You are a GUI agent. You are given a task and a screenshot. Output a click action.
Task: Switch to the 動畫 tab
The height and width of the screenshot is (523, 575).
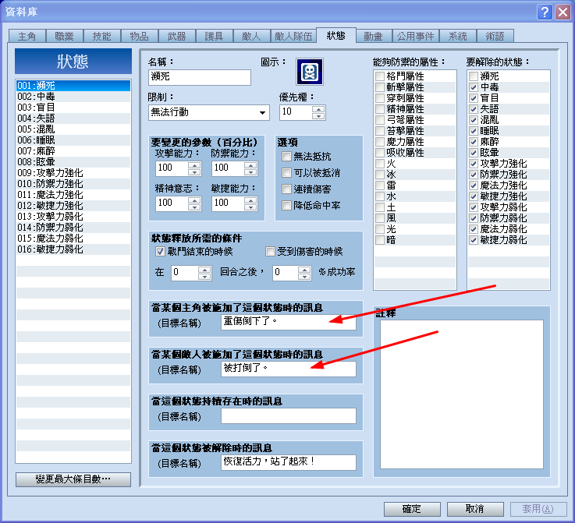pos(373,37)
